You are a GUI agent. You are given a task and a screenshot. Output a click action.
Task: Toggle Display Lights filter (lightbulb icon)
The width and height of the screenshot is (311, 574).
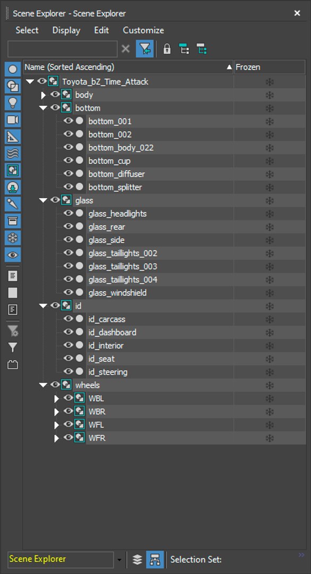pos(13,103)
